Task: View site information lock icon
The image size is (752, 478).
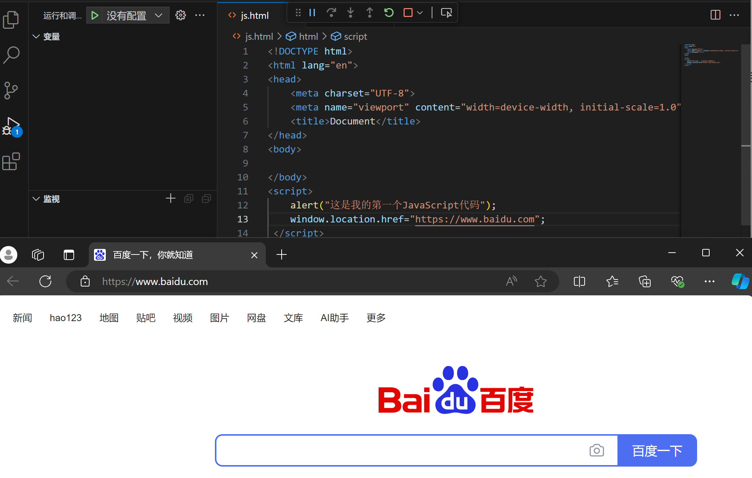Action: coord(85,281)
